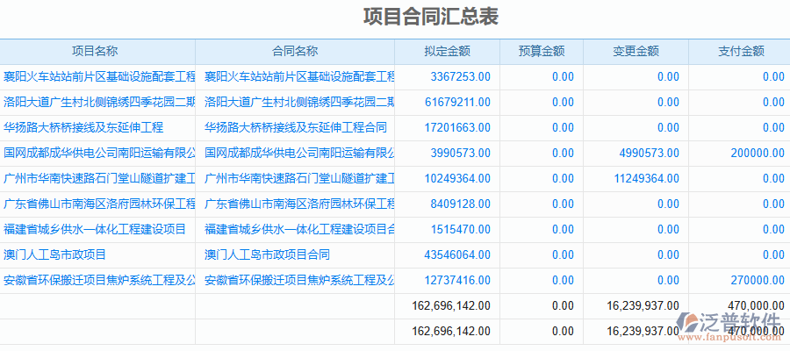Select amount 17201663.00
Screen dimensions: 790x351
[x=457, y=128]
